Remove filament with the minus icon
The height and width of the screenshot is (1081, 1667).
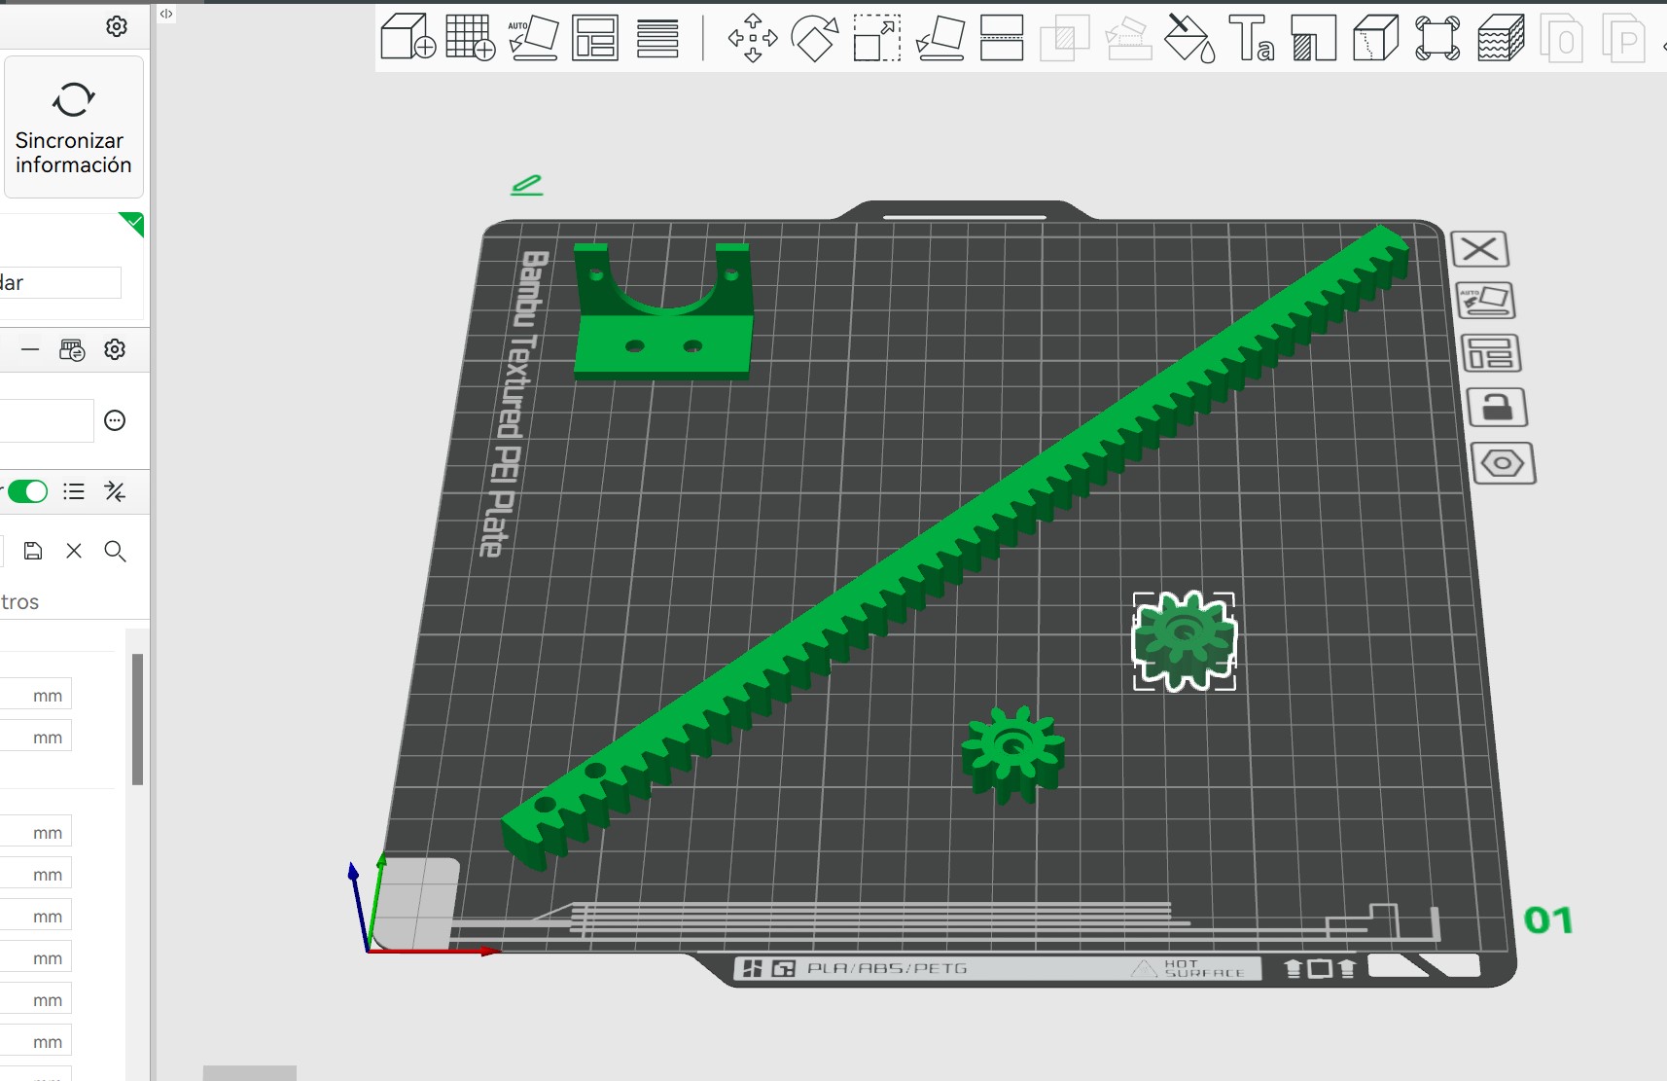pos(30,349)
